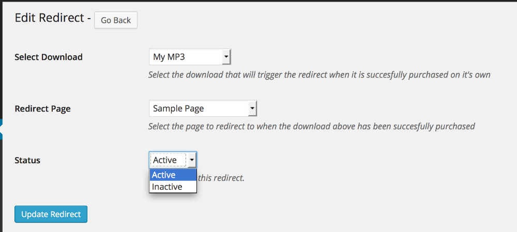This screenshot has height=232, width=517.
Task: Click the description starting 'Select the download that will trigger'
Action: point(319,75)
